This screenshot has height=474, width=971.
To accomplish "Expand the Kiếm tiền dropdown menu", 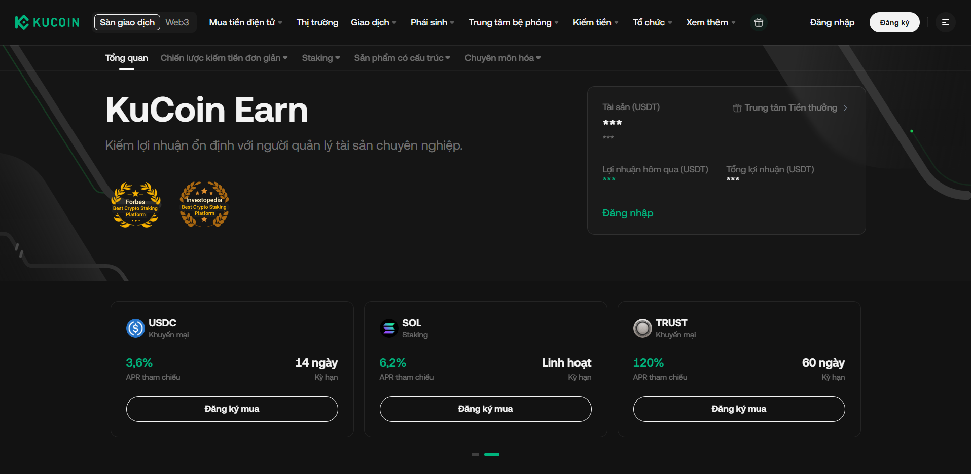I will click(594, 22).
